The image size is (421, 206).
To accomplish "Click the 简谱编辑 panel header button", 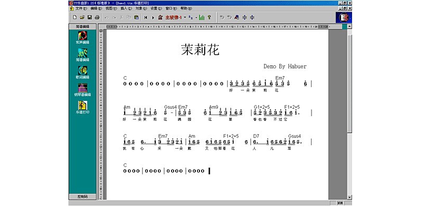I will 83,27.
